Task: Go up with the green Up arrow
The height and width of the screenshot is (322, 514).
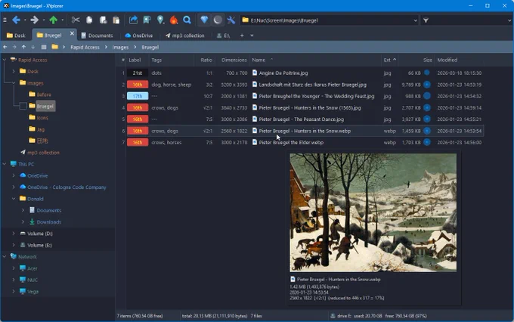Action: [x=53, y=20]
